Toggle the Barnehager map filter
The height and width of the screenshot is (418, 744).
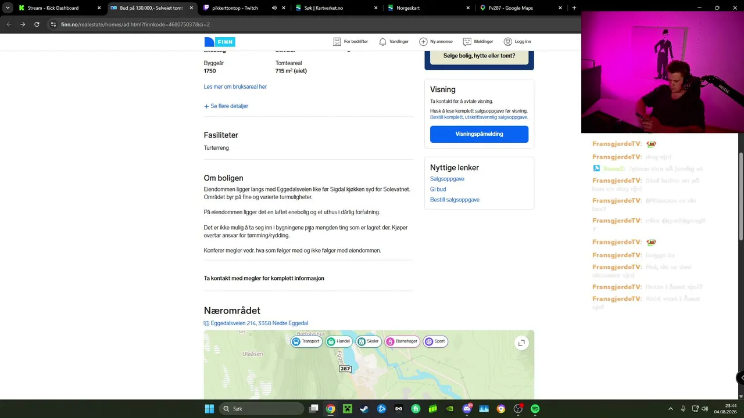point(402,341)
